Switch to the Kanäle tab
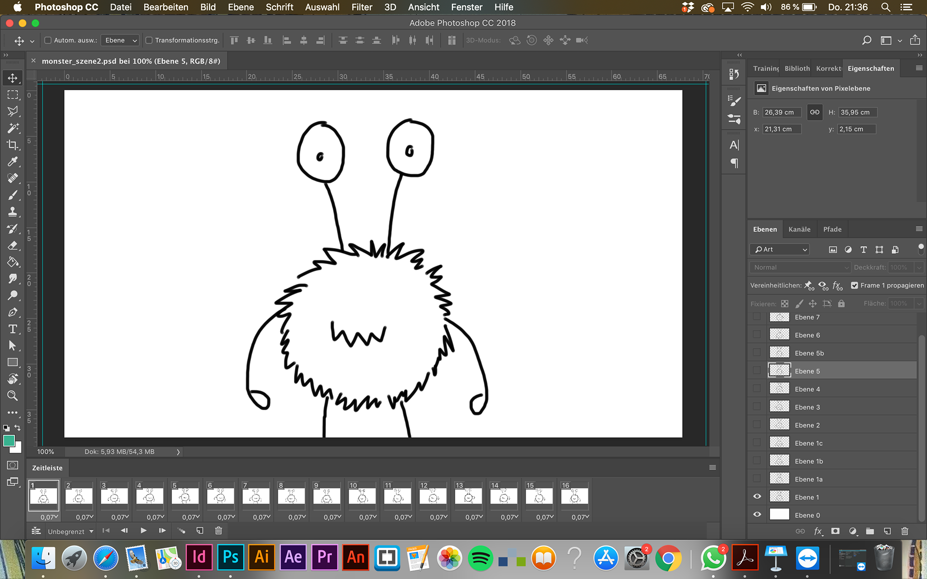Image resolution: width=927 pixels, height=579 pixels. (799, 229)
